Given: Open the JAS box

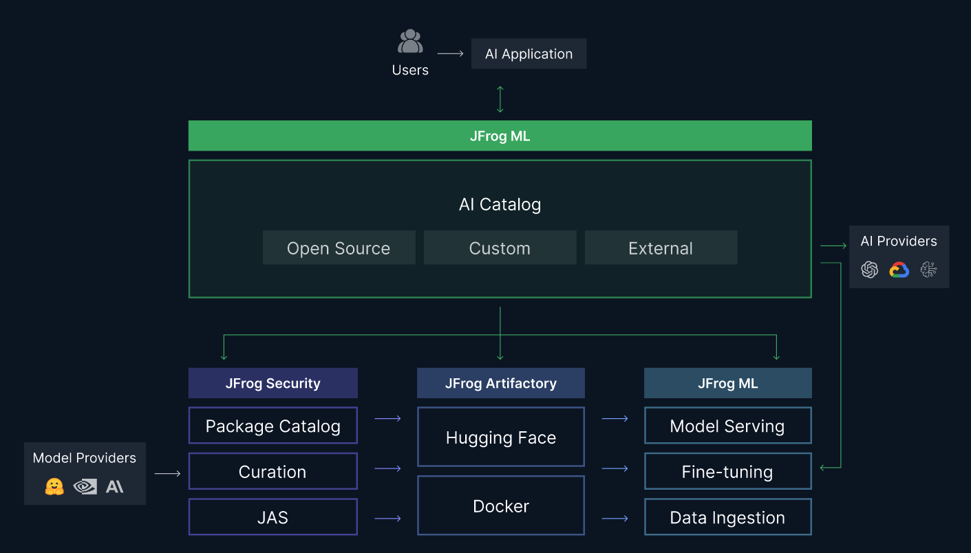Looking at the screenshot, I should [x=273, y=517].
